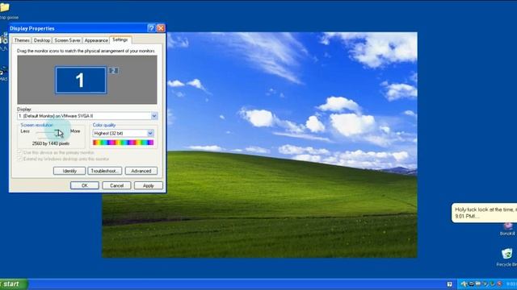Open the Display monitor dropdown
517x290 pixels.
click(153, 116)
